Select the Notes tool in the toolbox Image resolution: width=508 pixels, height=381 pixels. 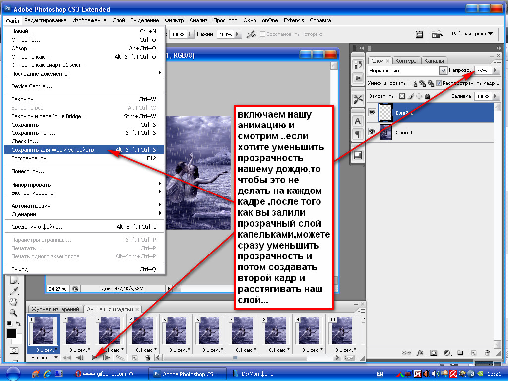[14, 279]
